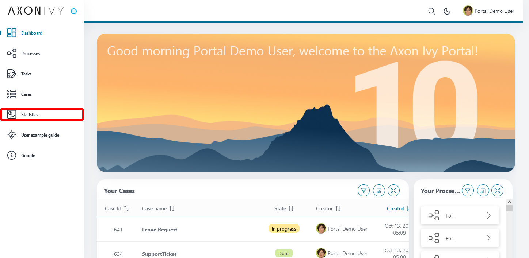This screenshot has width=529, height=258.
Task: Sort cases by Created column
Action: click(x=398, y=208)
